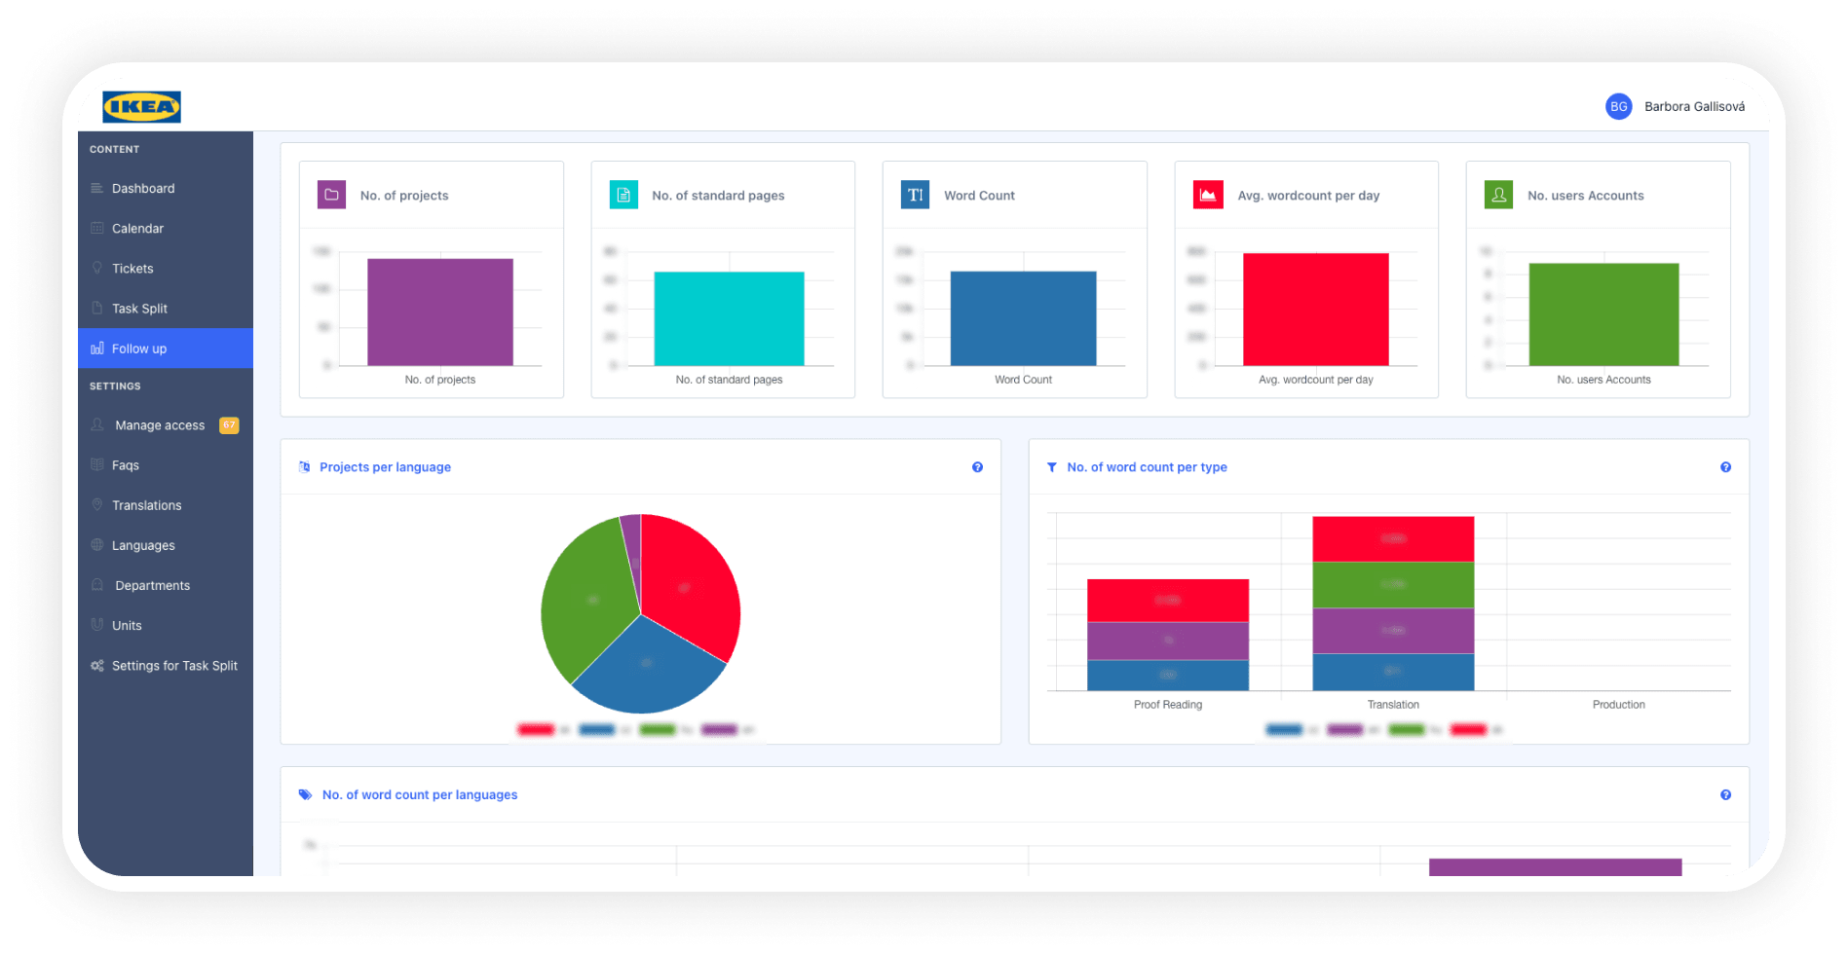Toggle blue legend swatch under word count type chart
Screen dimensions: 1848x954
(x=1284, y=729)
